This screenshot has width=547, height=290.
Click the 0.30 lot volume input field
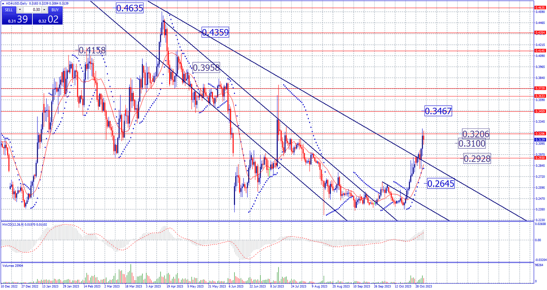coord(32,10)
